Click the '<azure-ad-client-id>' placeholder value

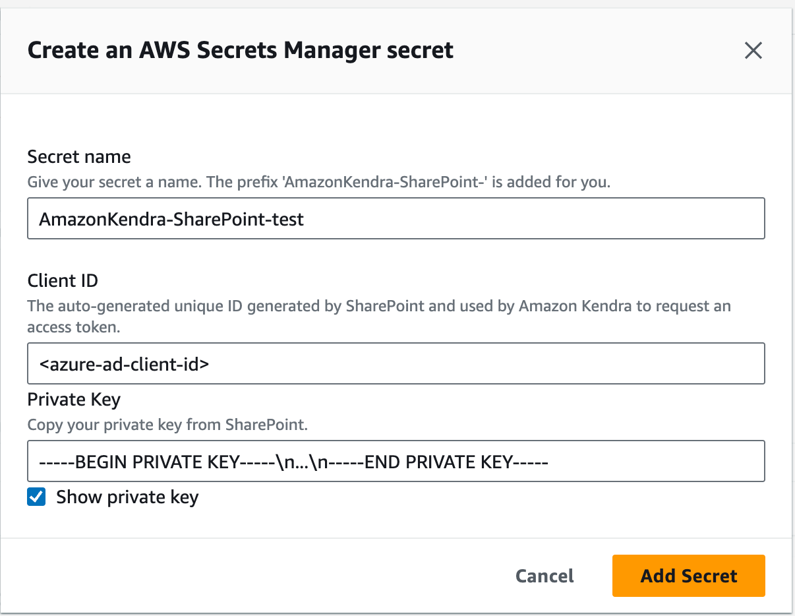coord(124,364)
